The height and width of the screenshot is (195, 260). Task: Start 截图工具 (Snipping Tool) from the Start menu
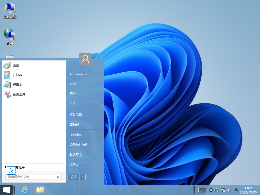(19, 94)
